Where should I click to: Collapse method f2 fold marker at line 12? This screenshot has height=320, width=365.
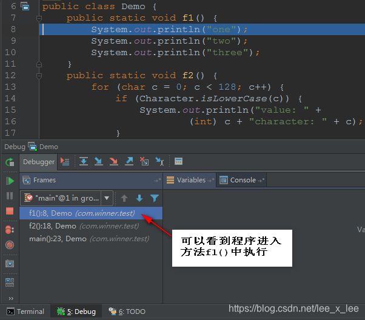[39, 76]
